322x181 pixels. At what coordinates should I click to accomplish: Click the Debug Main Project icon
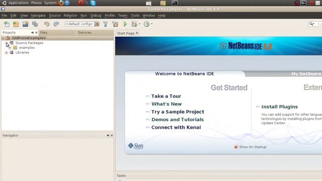click(134, 24)
